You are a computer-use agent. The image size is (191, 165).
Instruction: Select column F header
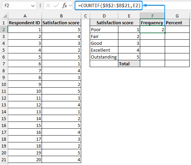click(x=152, y=16)
